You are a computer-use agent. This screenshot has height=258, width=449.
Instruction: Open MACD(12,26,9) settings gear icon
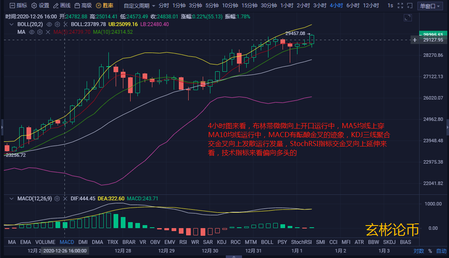coord(57,199)
